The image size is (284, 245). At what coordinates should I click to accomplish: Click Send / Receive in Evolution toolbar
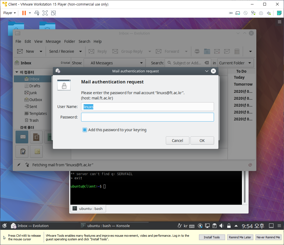[x=61, y=51]
